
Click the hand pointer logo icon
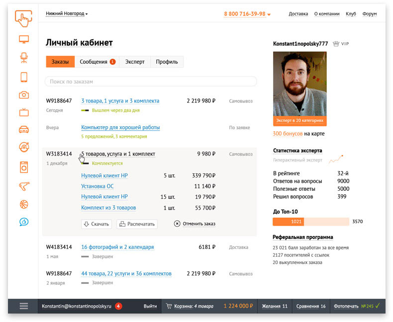point(23,18)
